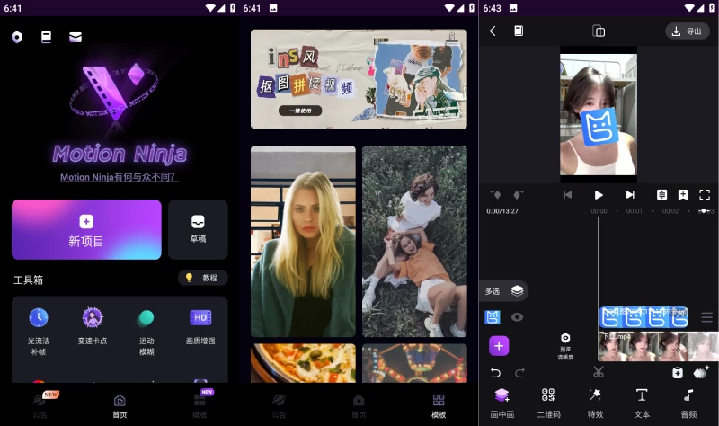This screenshot has height=426, width=719.
Task: Open the 草稿 drafts button
Action: [198, 230]
